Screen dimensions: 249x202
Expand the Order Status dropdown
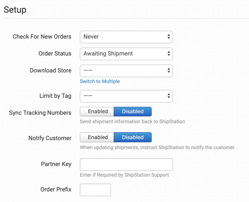[x=126, y=54]
